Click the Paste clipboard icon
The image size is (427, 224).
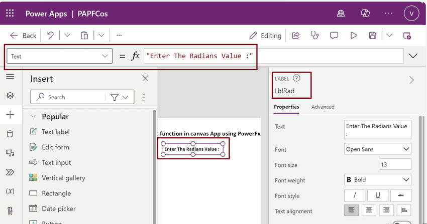click(x=84, y=36)
